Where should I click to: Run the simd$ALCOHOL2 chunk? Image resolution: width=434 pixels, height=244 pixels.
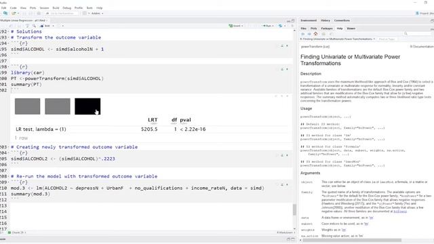[x=287, y=155]
